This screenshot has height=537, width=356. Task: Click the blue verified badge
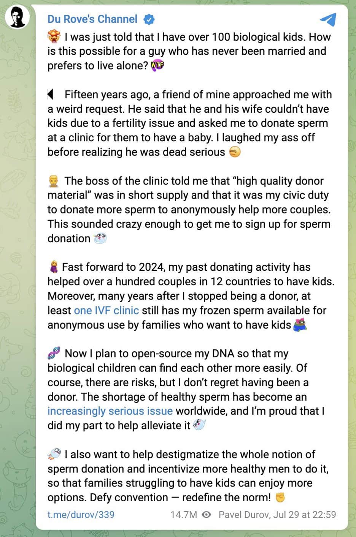[x=149, y=19]
